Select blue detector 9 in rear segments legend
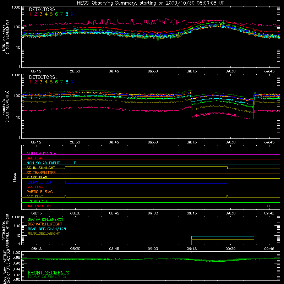The image size is (284, 284). (72, 82)
